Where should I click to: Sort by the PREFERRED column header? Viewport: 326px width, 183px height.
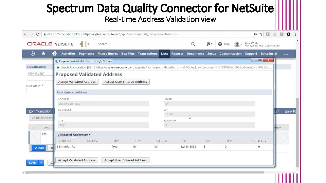(258, 141)
